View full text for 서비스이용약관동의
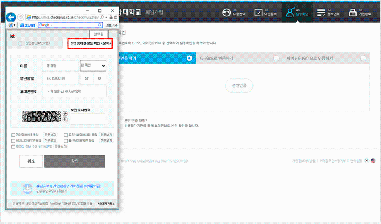The width and height of the screenshot is (381, 224). tap(51, 140)
